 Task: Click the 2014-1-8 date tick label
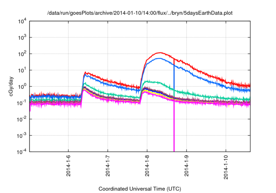click(x=147, y=165)
